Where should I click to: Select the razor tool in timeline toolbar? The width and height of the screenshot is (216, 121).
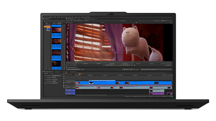point(64,85)
